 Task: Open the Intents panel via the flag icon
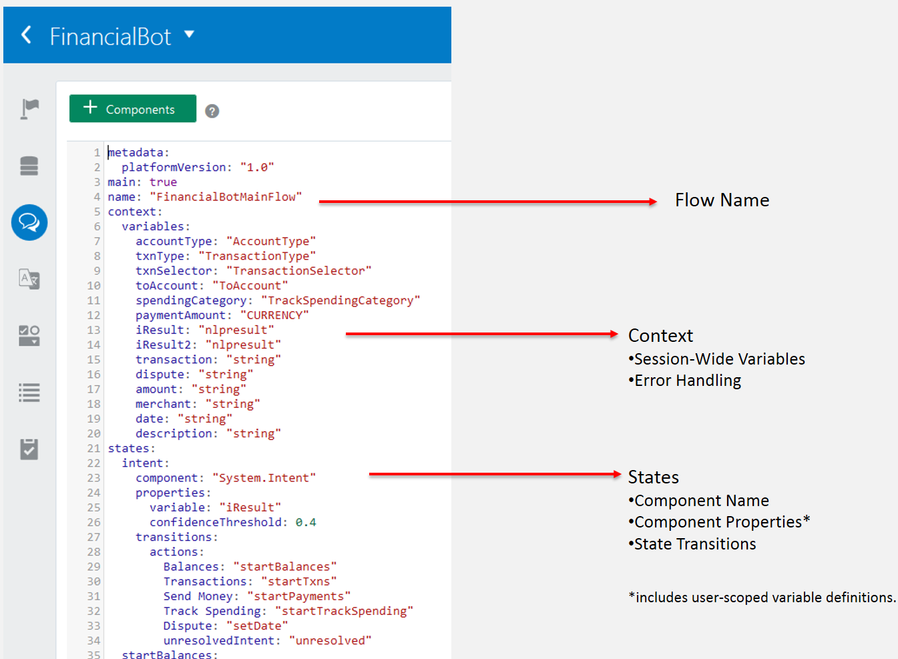pyautogui.click(x=29, y=108)
